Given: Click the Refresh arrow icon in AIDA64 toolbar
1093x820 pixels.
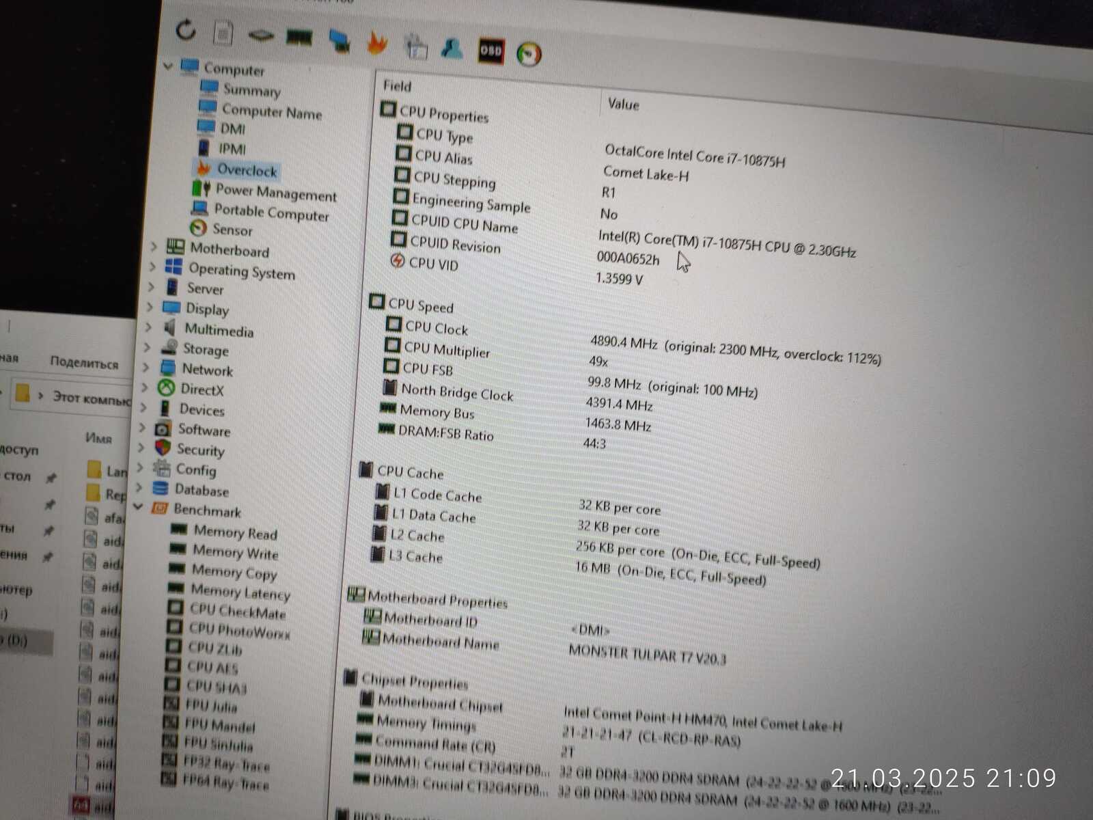Looking at the screenshot, I should tap(185, 29).
